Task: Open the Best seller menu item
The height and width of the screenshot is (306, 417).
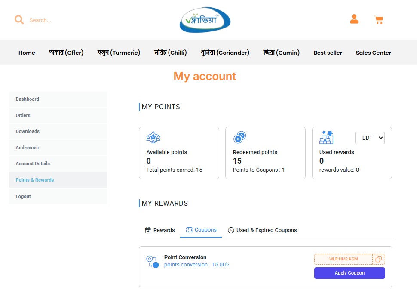Action: click(328, 53)
